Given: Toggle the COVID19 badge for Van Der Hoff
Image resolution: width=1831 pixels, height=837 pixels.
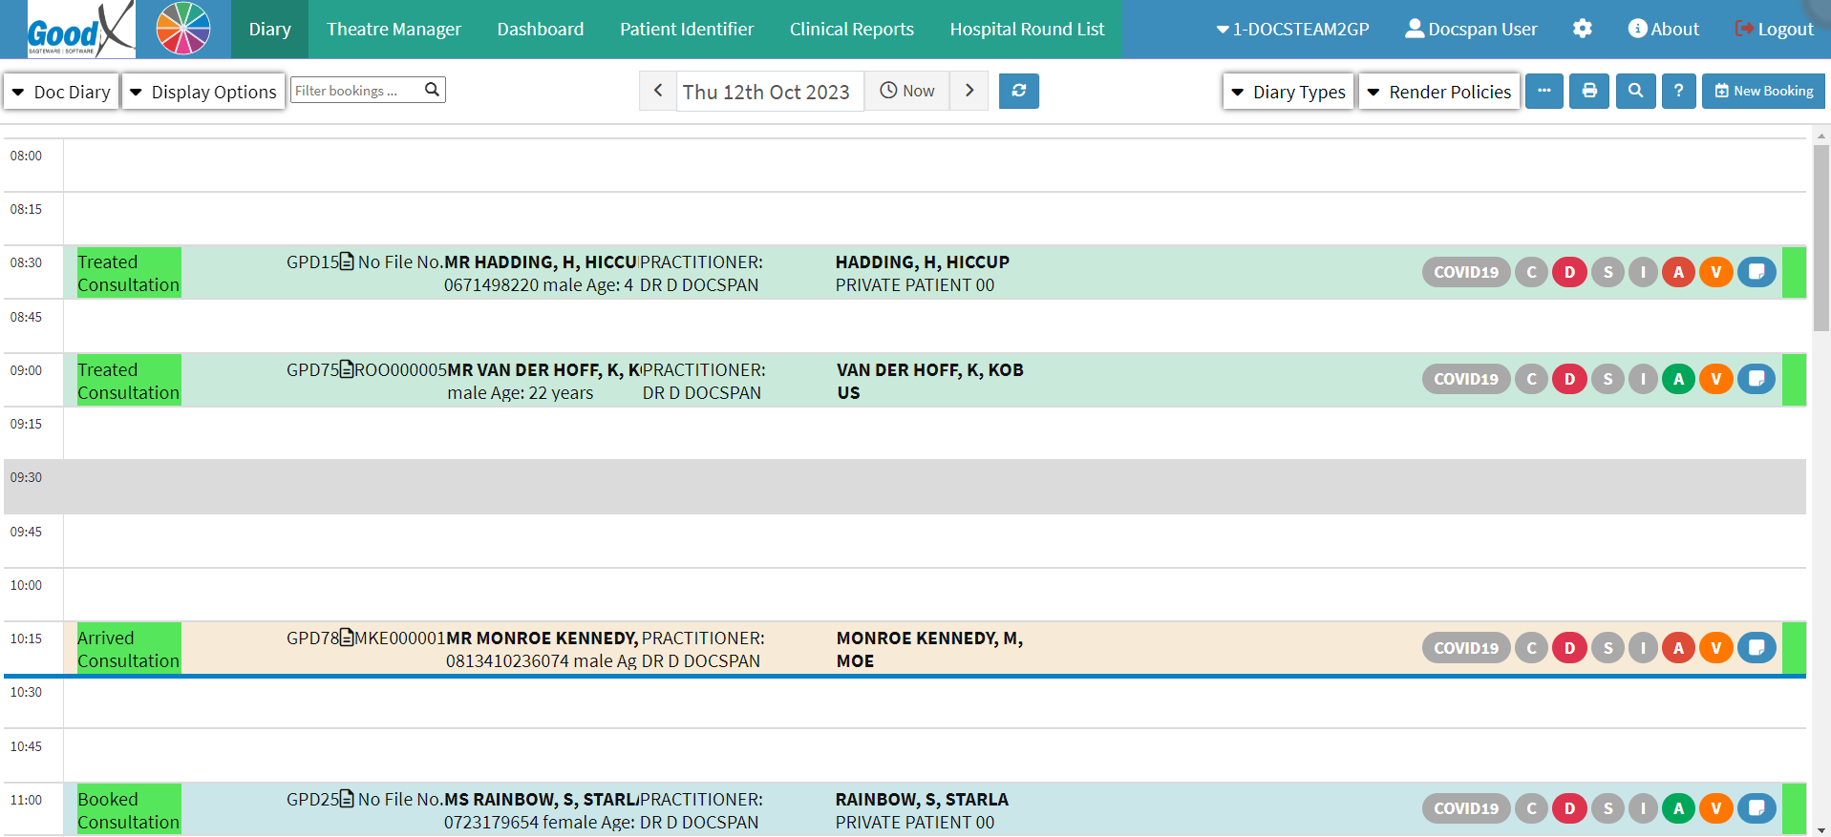Looking at the screenshot, I should (1465, 379).
